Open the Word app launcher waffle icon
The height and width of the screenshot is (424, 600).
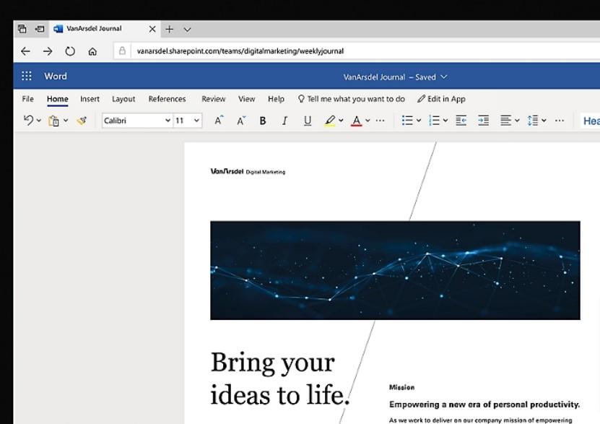coord(27,76)
